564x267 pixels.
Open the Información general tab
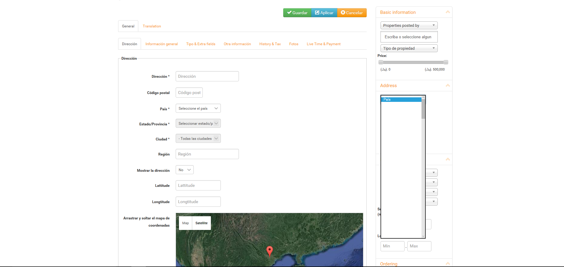click(161, 44)
